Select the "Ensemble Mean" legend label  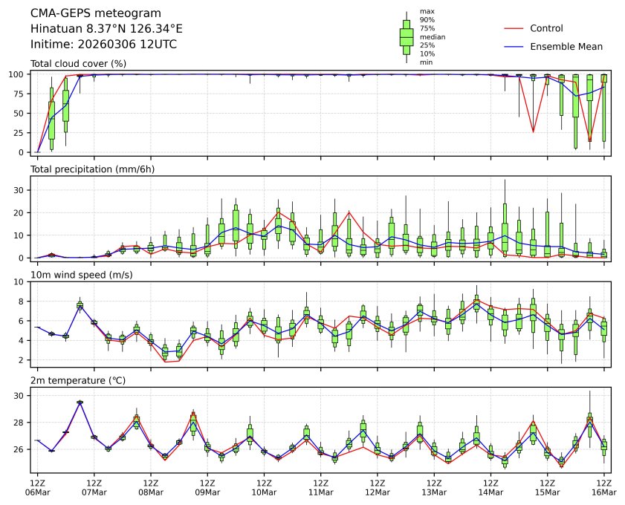pyautogui.click(x=566, y=46)
